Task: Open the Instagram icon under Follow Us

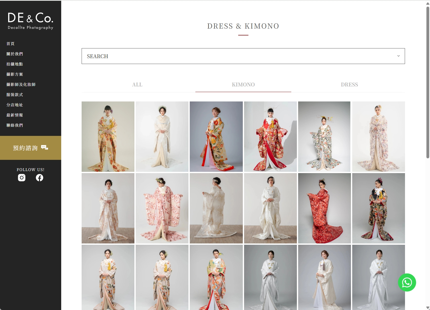Action: [22, 178]
